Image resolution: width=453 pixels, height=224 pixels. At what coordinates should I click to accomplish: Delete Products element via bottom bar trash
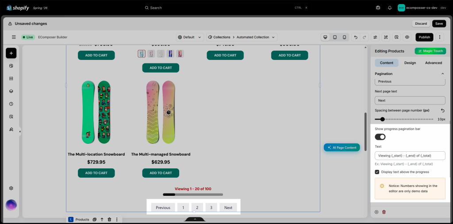pyautogui.click(x=110, y=220)
